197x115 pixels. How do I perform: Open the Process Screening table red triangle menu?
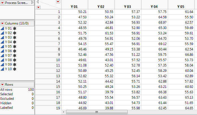[x=3, y=3]
